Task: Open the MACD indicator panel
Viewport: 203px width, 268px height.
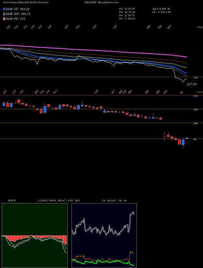Action: (x=35, y=236)
